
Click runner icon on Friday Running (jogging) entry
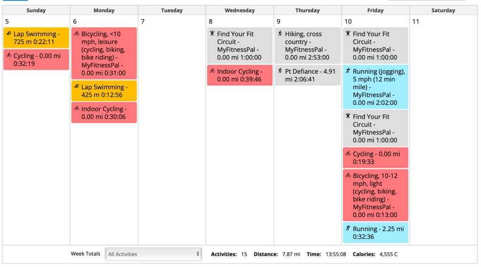pyautogui.click(x=348, y=71)
